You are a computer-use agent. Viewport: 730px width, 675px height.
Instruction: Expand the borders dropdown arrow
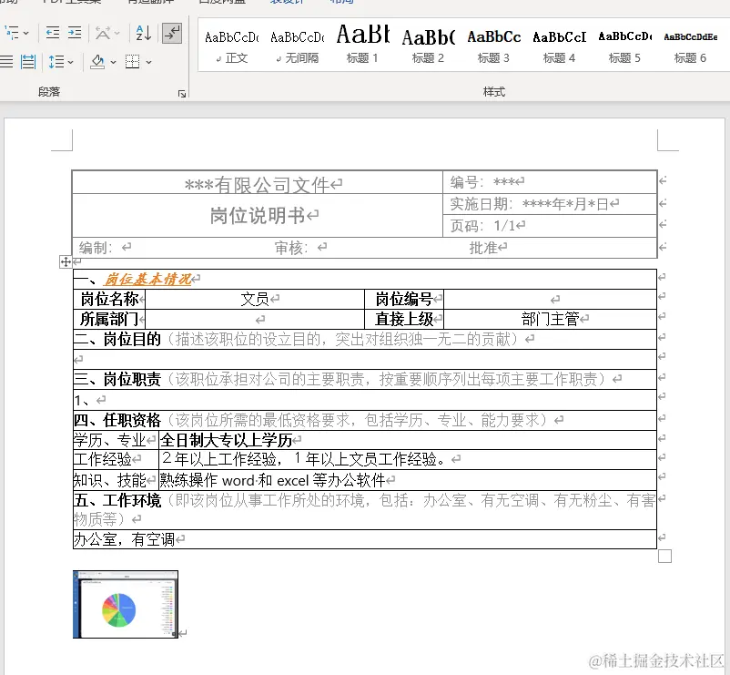148,62
